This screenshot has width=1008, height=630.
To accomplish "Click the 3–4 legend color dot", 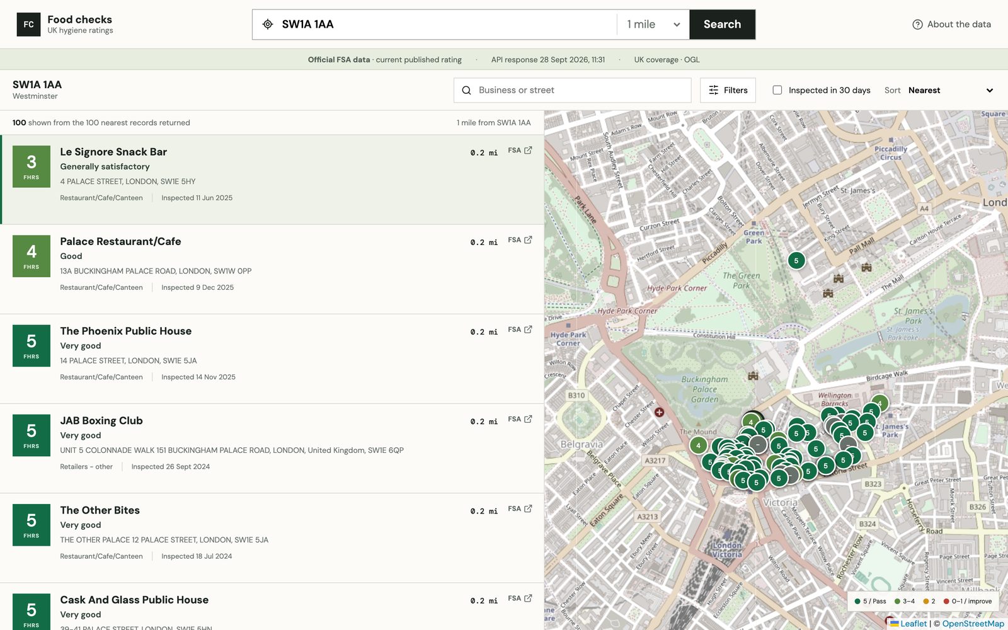I will pos(897,601).
